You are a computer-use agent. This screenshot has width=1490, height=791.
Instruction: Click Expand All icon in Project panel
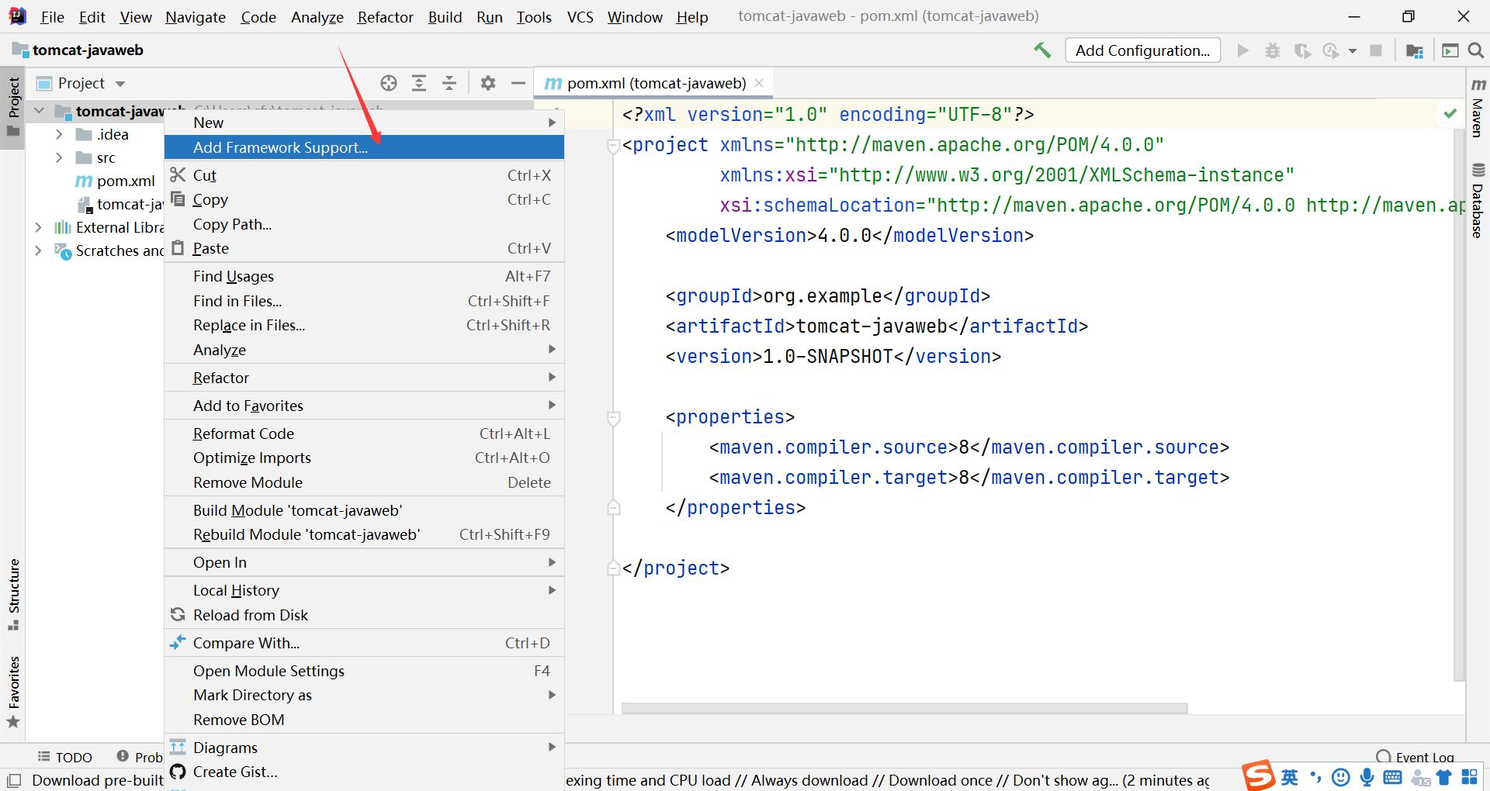(x=419, y=83)
